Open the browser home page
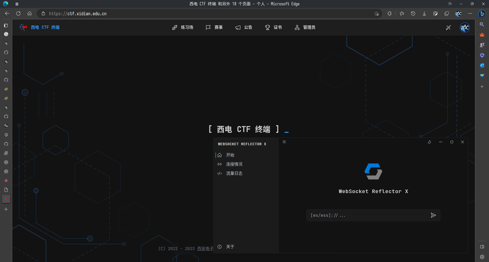The height and width of the screenshot is (262, 489). (30, 13)
